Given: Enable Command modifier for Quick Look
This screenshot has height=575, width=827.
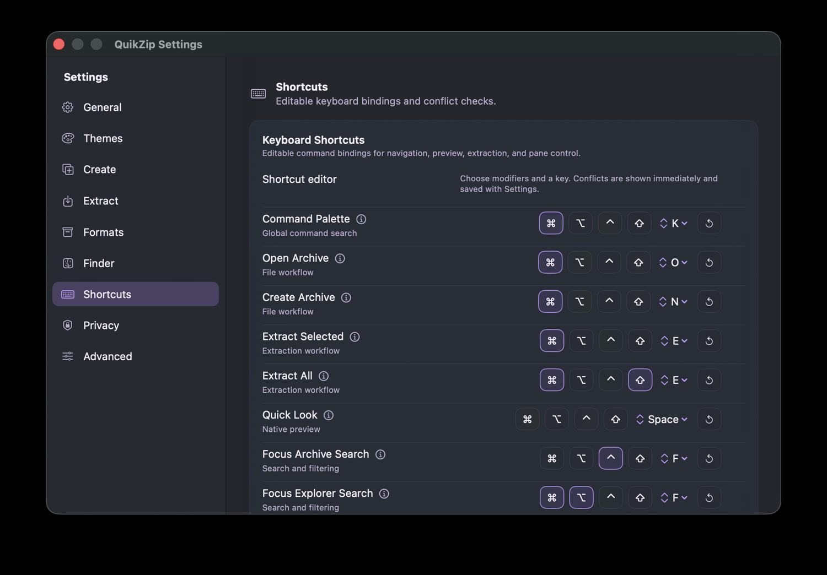Looking at the screenshot, I should [528, 419].
